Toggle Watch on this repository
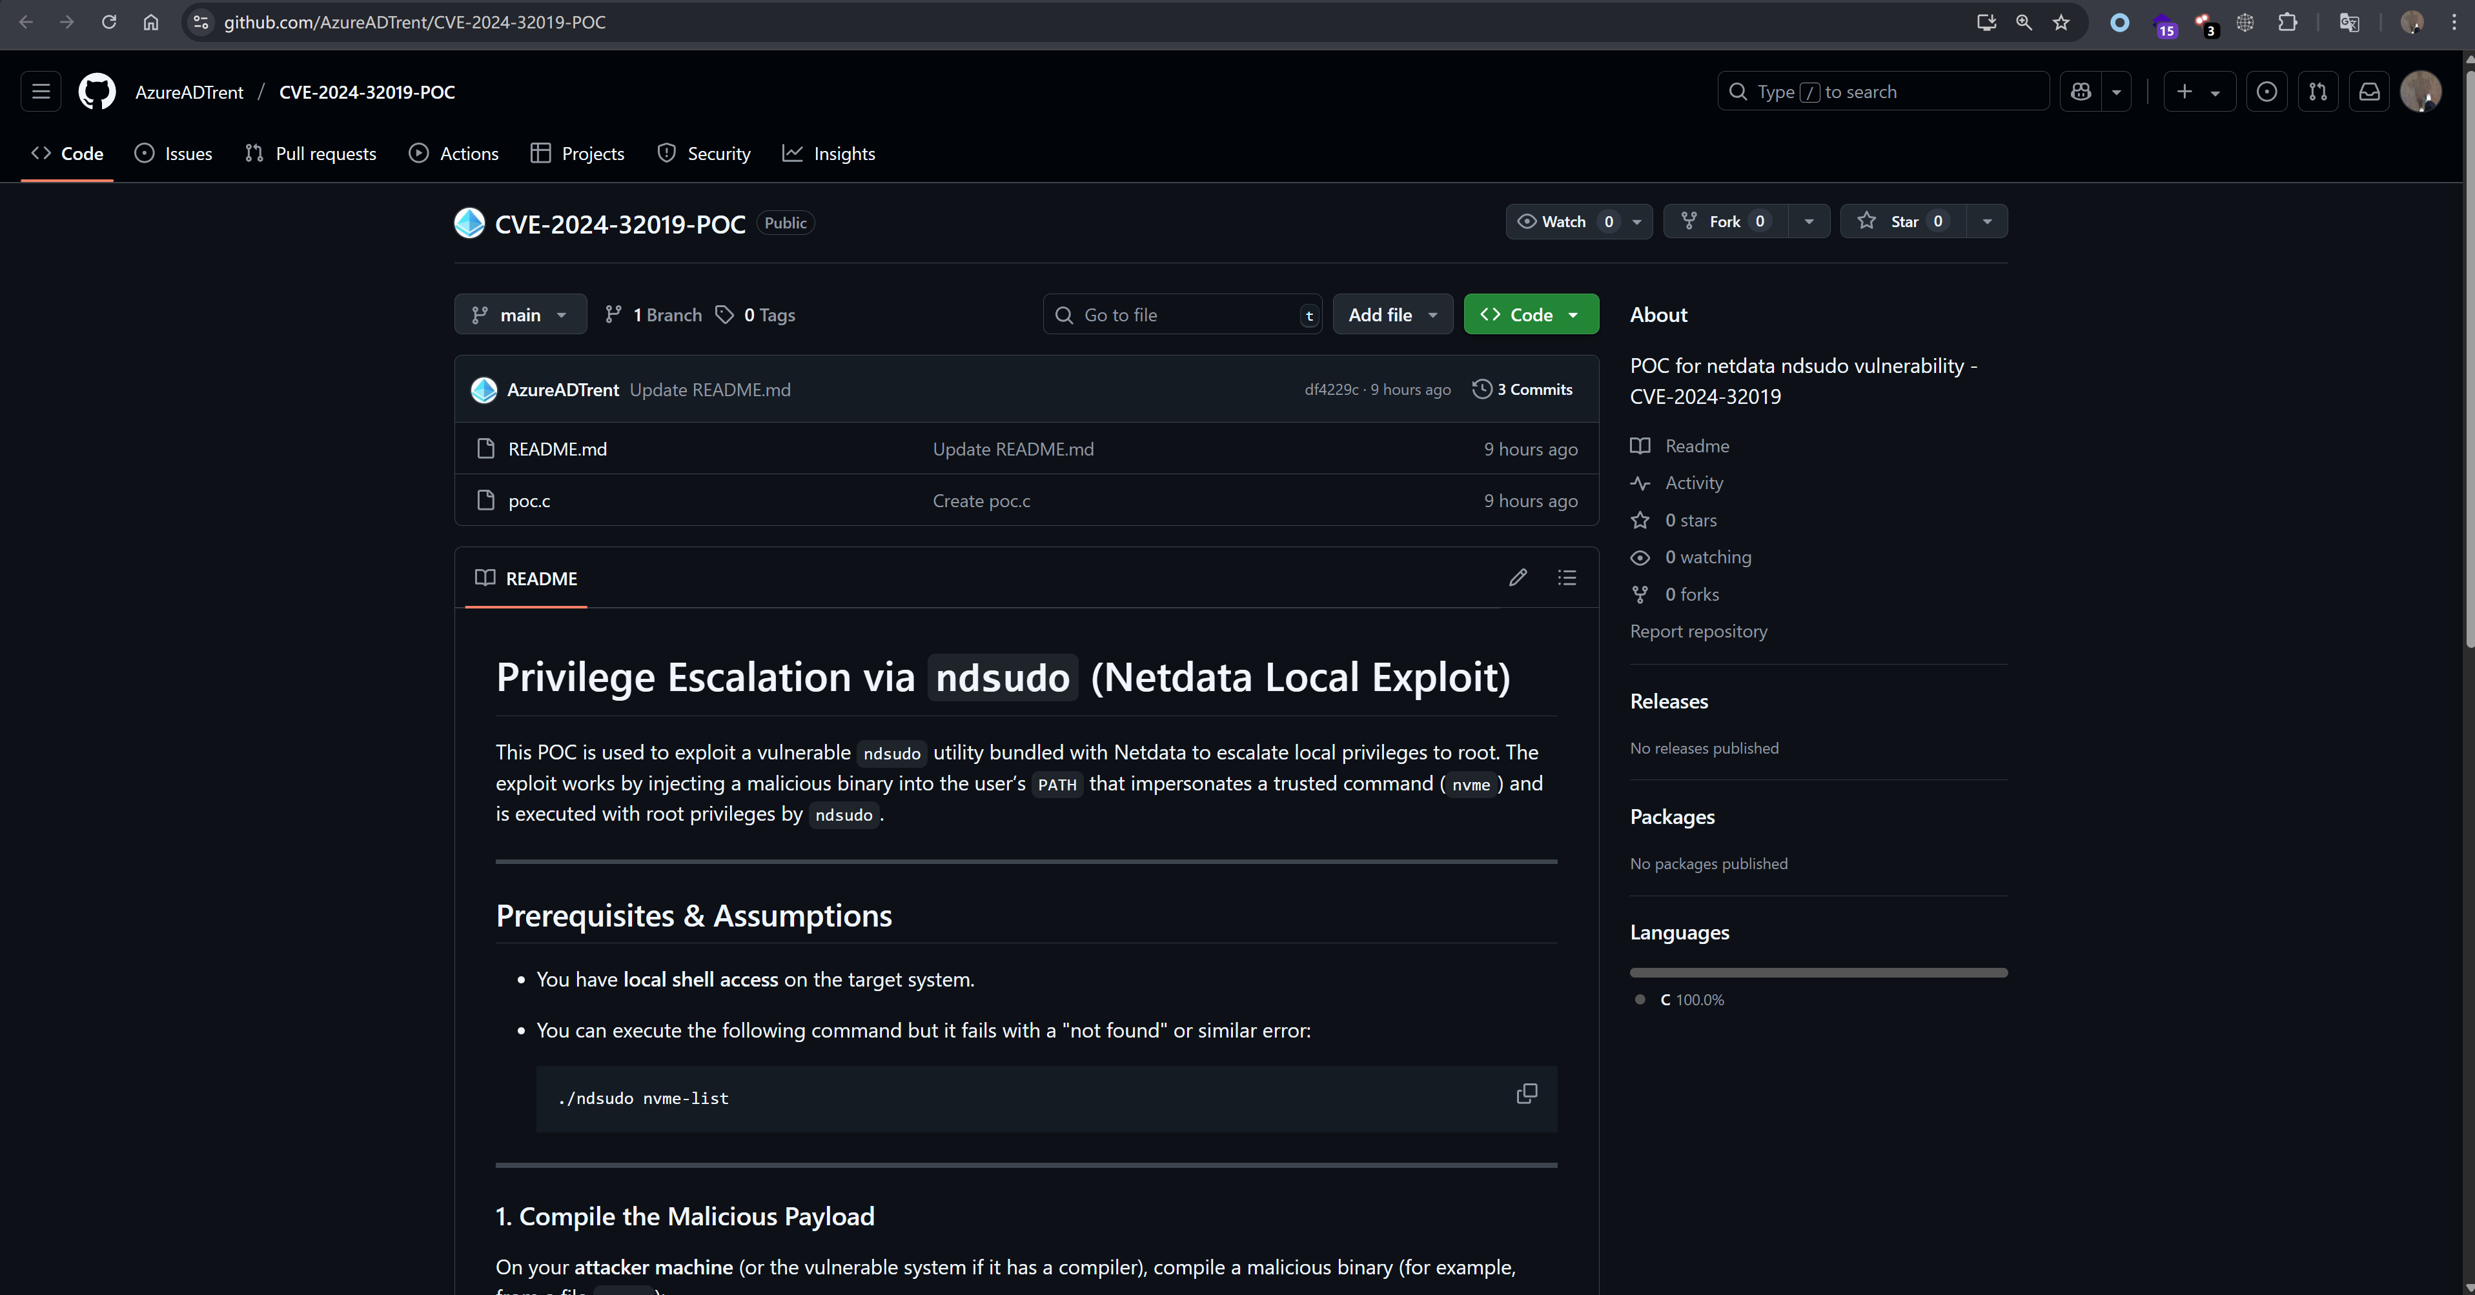 [1563, 221]
